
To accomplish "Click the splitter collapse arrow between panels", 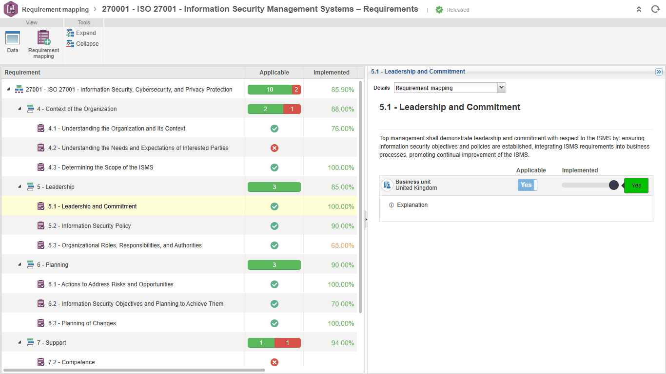I will click(366, 219).
